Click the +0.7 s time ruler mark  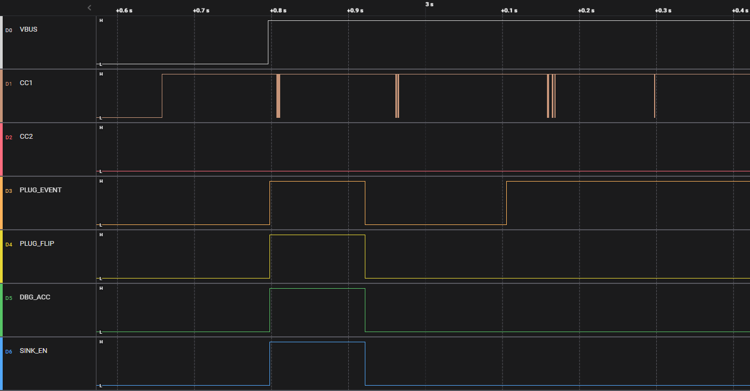[201, 11]
